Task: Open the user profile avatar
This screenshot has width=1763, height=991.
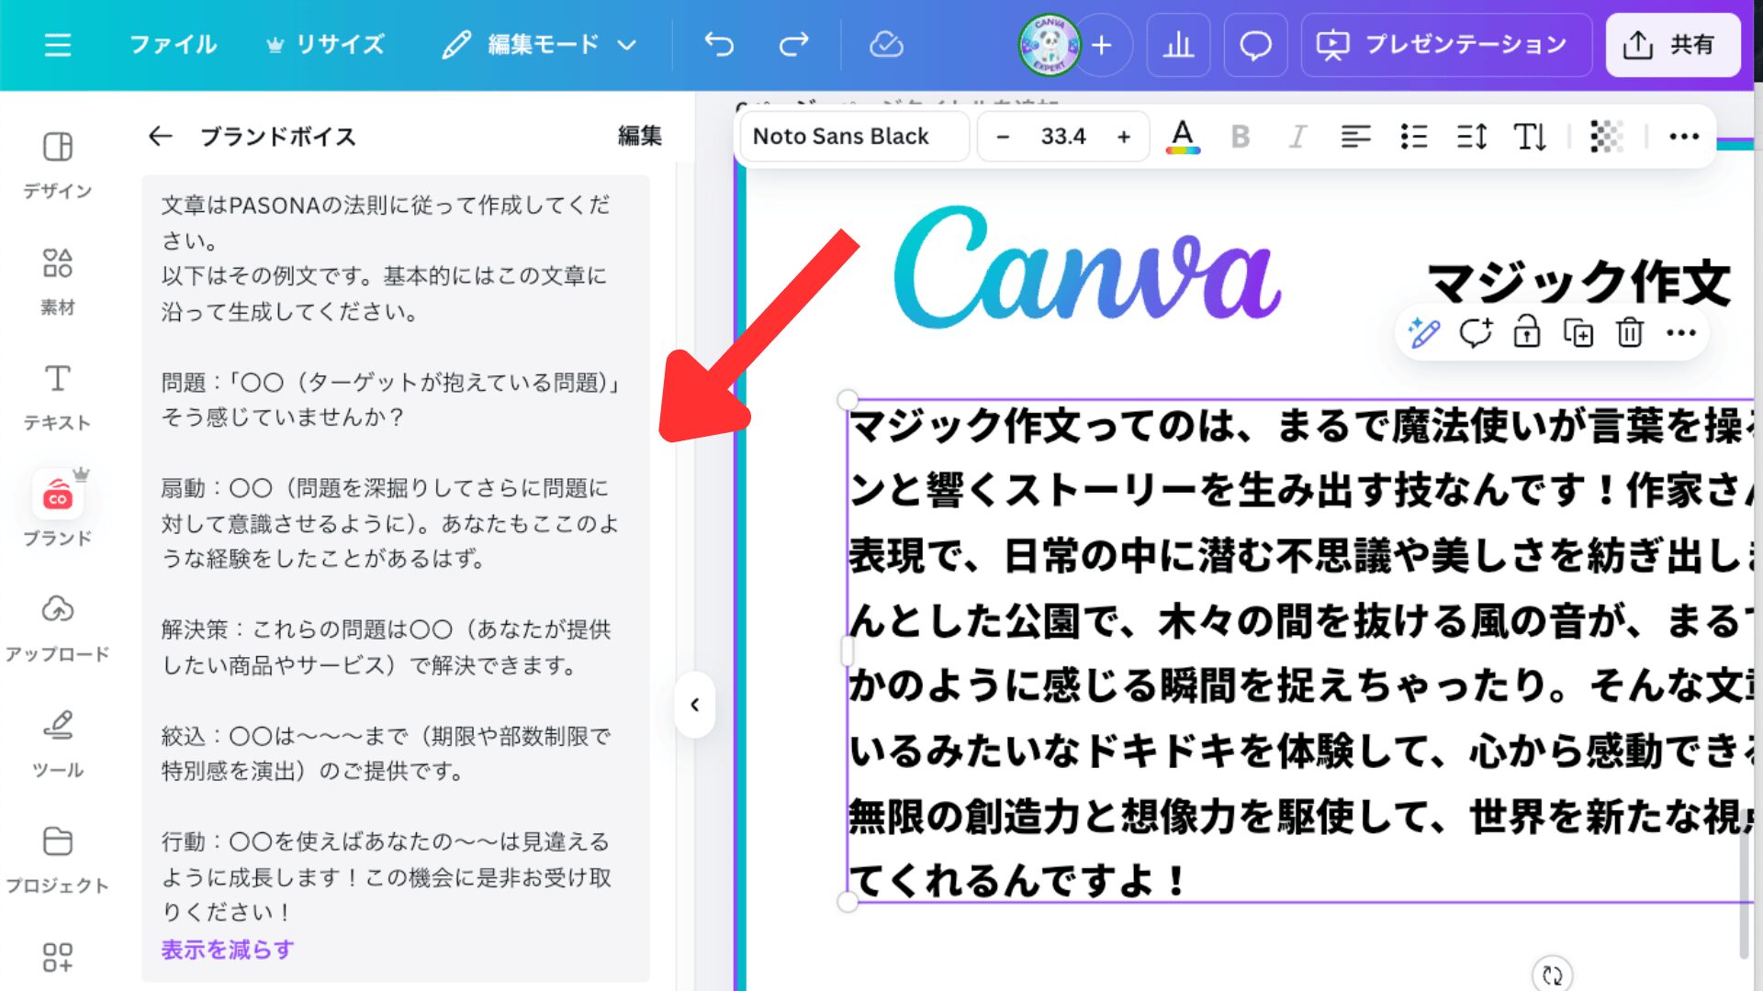Action: pyautogui.click(x=1049, y=45)
